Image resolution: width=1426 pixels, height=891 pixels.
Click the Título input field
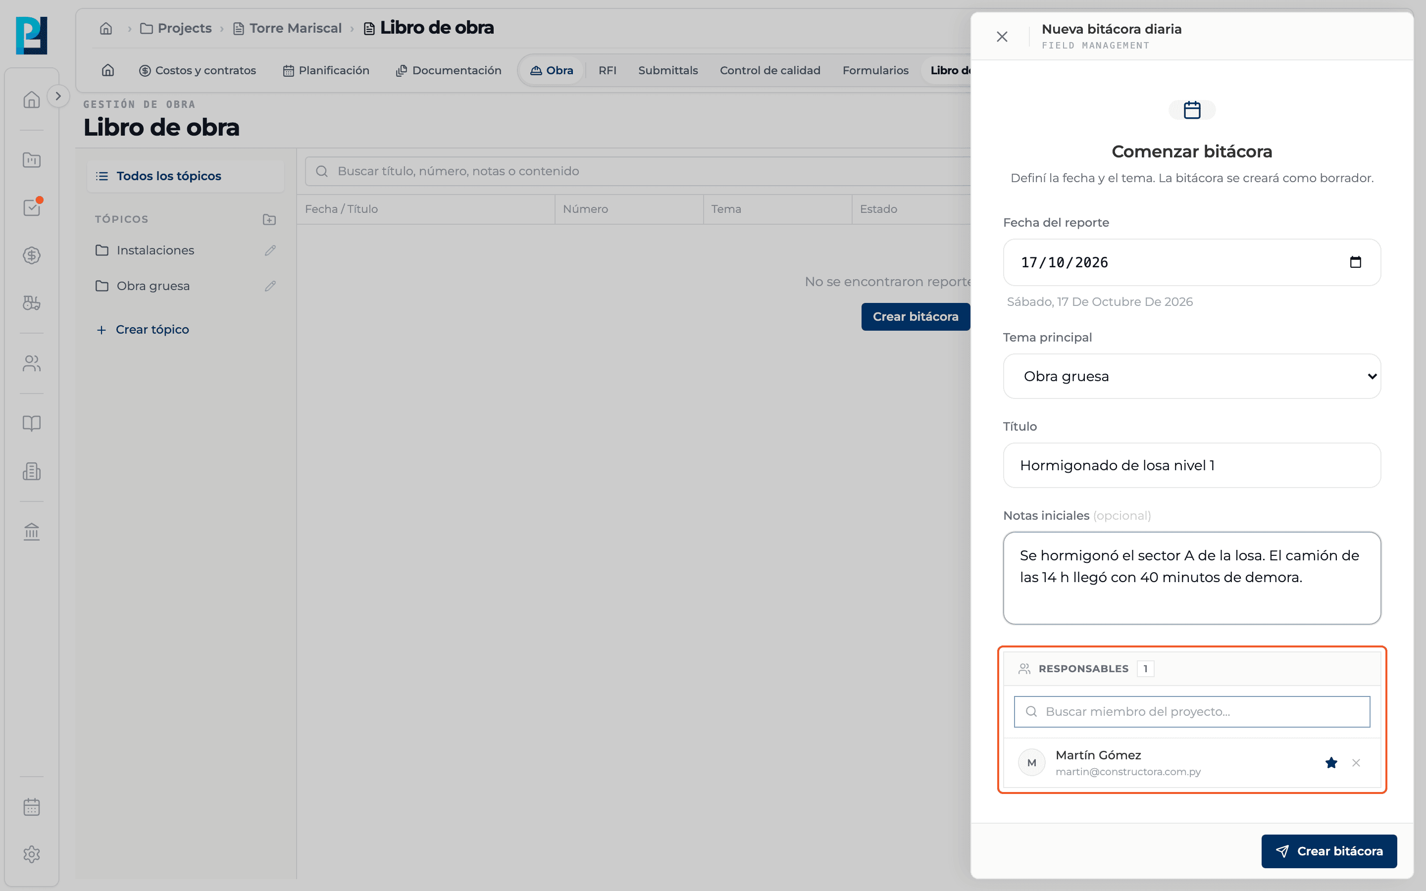pos(1191,465)
